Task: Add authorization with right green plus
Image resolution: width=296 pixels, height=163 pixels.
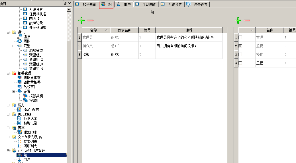Action: pyautogui.click(x=238, y=20)
